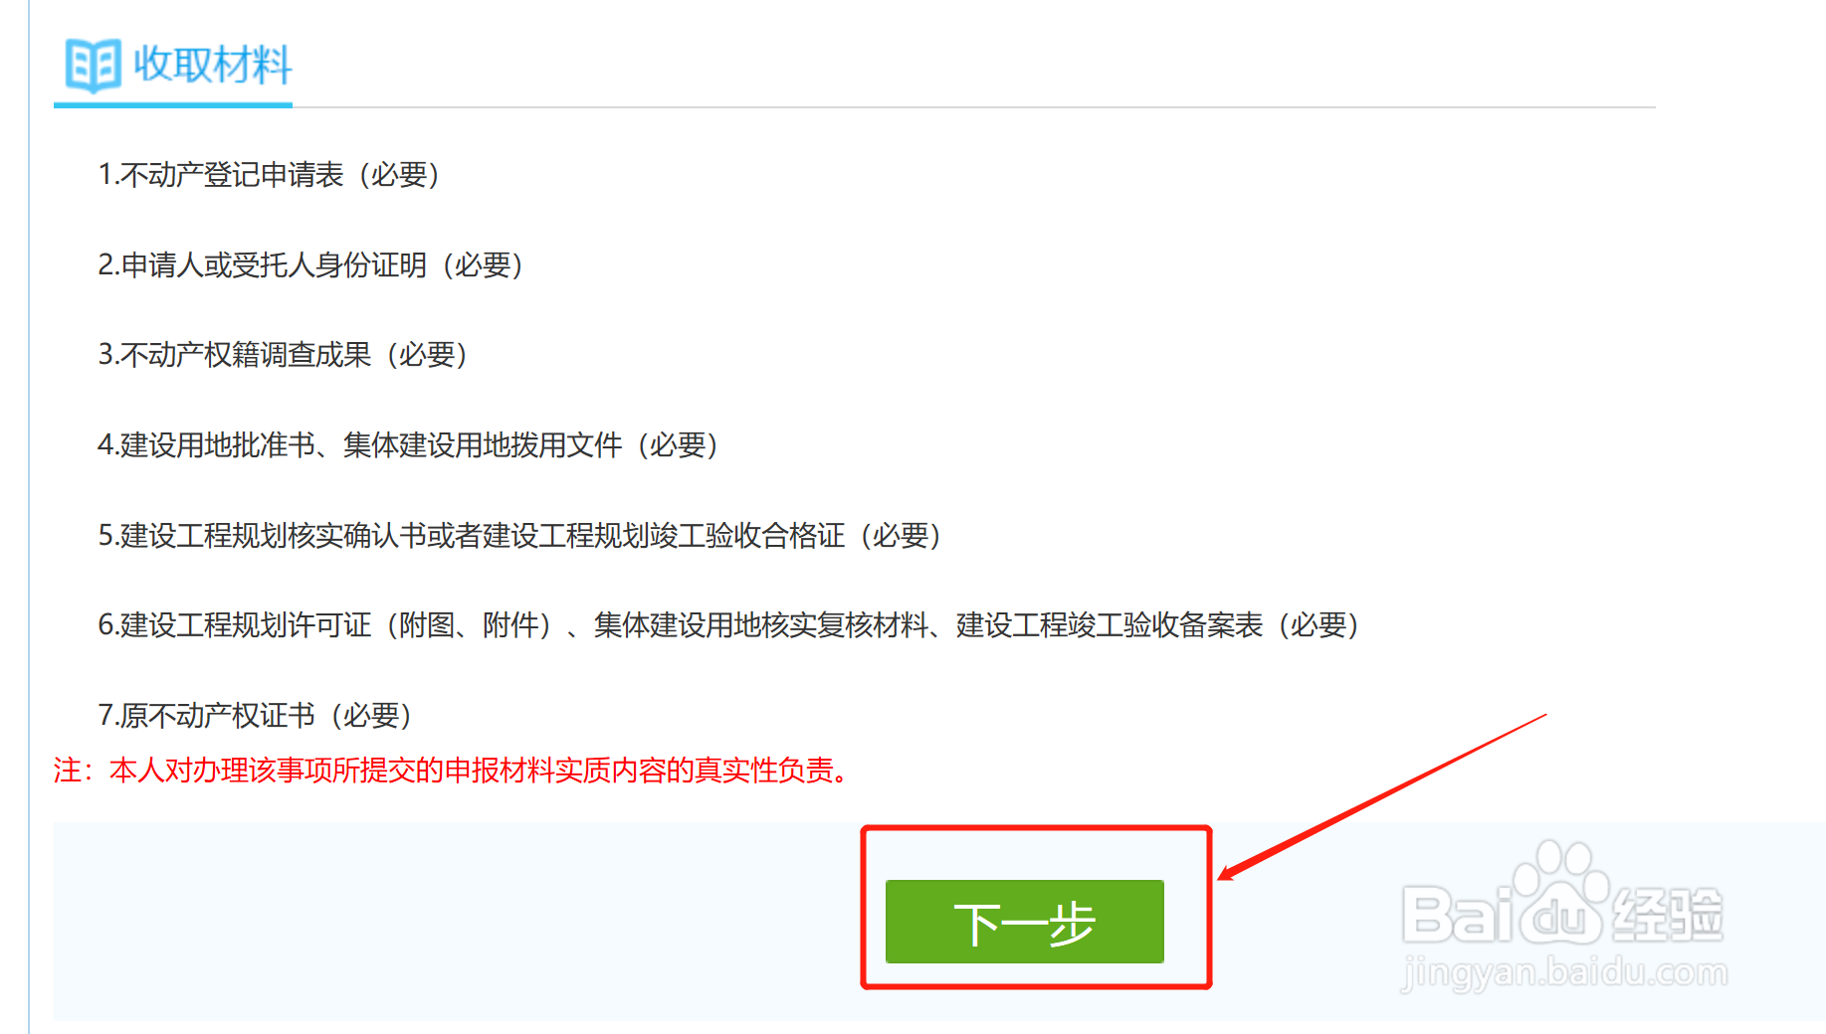
Task: Click 集体建设用地核实复核材料 in item 6
Action: pos(761,625)
